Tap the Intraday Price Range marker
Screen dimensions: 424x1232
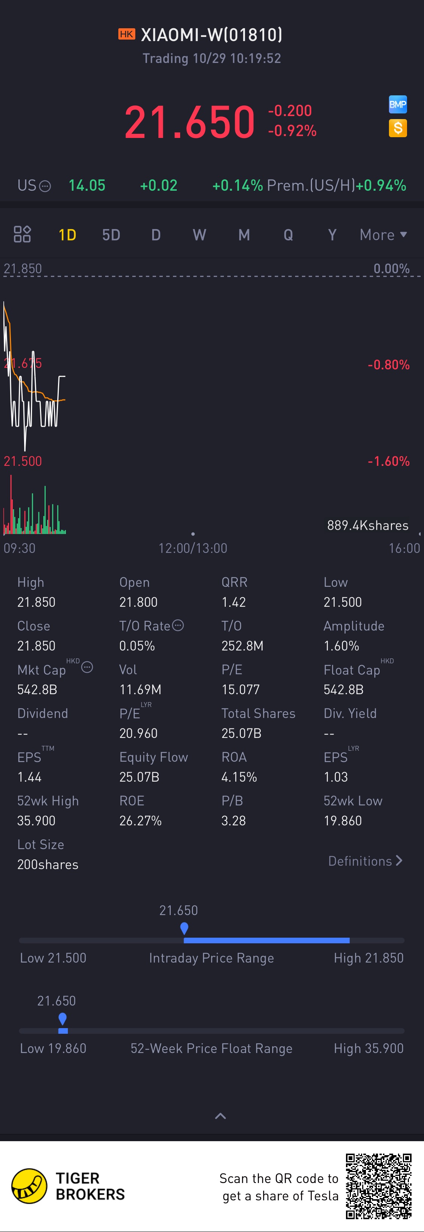tap(184, 928)
